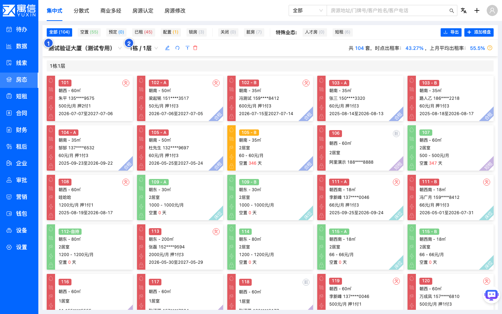
Task: Open 审批 in the sidebar
Action: (x=19, y=180)
